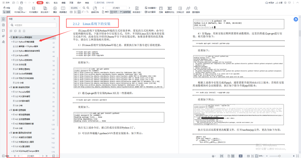This screenshot has height=158, width=301.
Task: Open the 编辑 ribbon tab
Action: [x=64, y=3]
